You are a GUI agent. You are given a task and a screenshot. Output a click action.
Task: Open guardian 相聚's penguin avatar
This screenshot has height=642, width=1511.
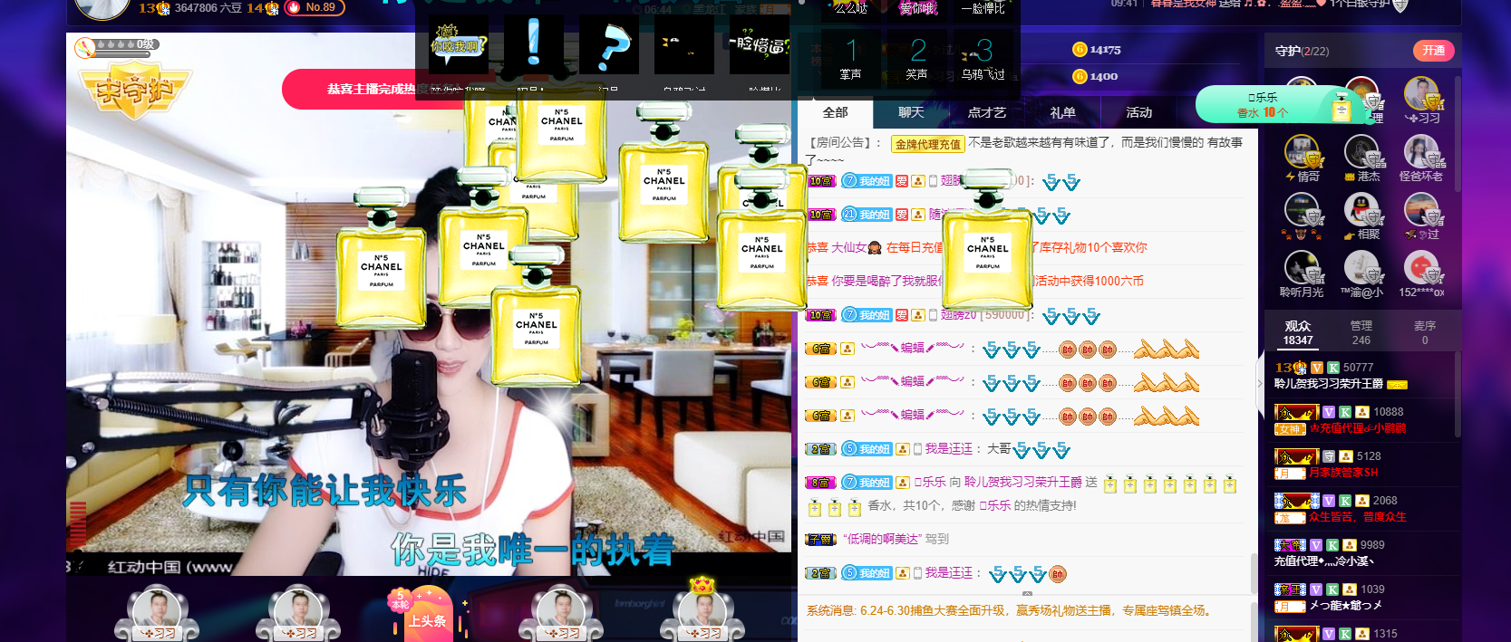(1362, 210)
